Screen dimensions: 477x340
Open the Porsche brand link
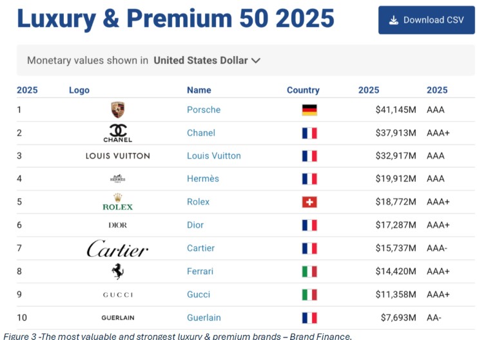coord(204,110)
